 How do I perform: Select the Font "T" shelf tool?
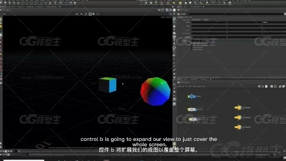(x=55, y=3)
